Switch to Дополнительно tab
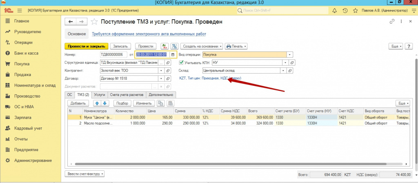The height and width of the screenshot is (183, 418). coord(161,95)
